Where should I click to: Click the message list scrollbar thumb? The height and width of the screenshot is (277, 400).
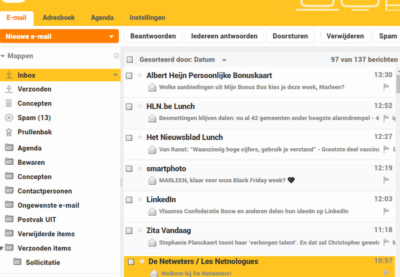coord(398,83)
